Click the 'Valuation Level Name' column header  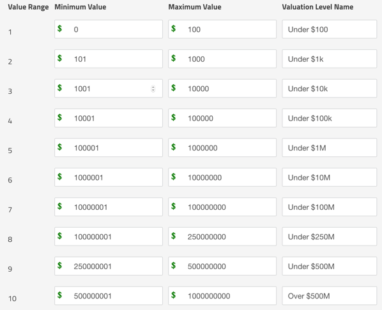pos(317,7)
